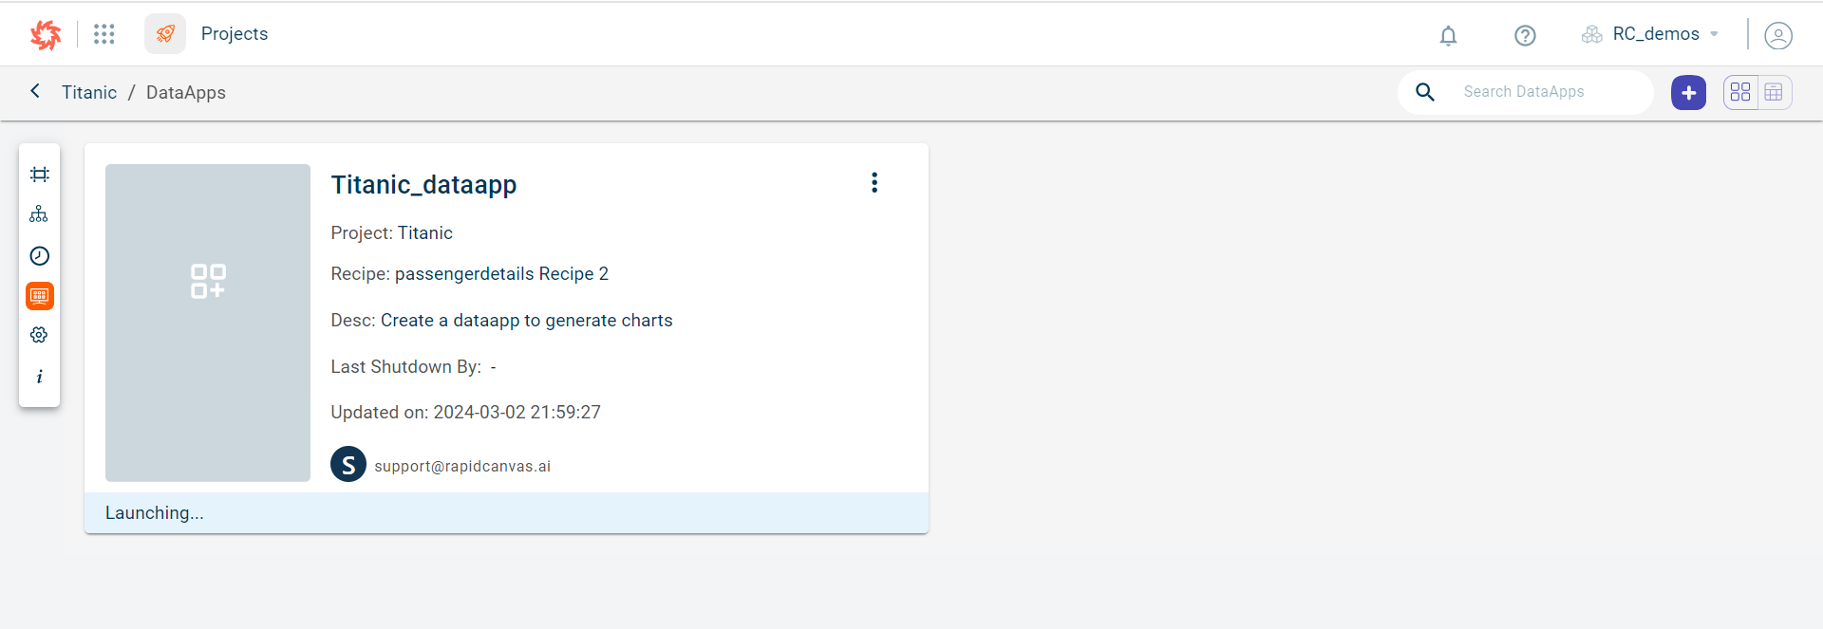1823x629 pixels.
Task: Select the orange DataApps sidebar icon
Action: tap(39, 296)
